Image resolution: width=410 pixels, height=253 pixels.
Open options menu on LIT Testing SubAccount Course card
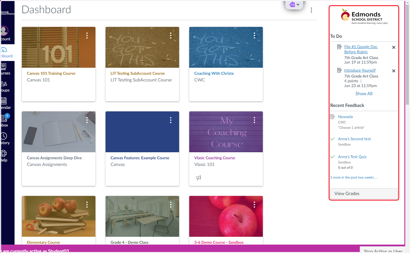[171, 35]
